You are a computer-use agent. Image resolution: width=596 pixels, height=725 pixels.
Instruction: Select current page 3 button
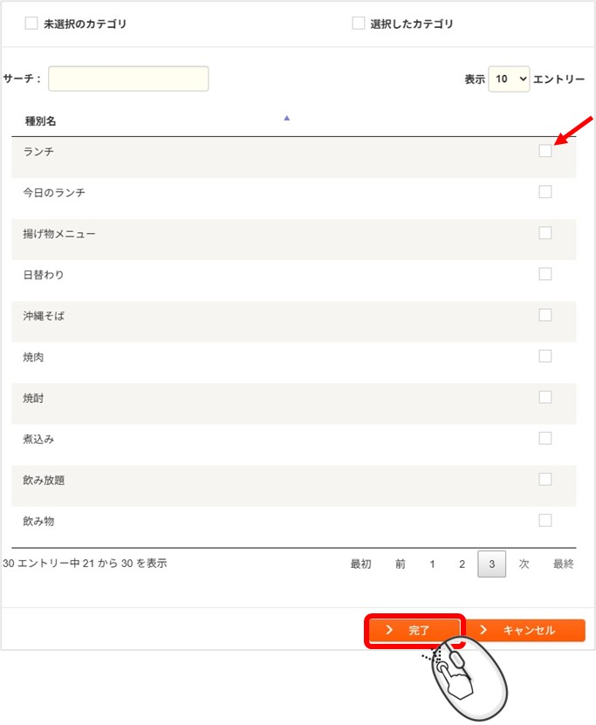[491, 564]
